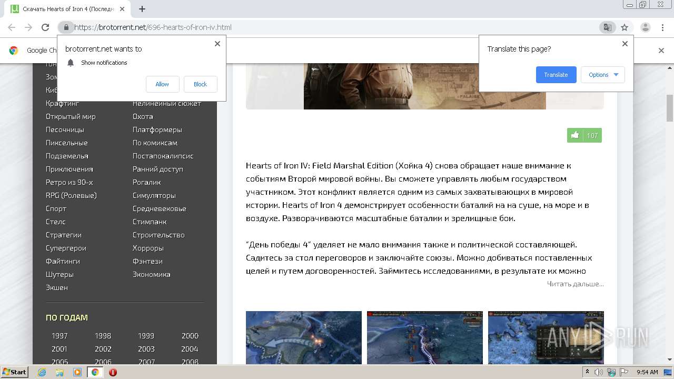Click the browser forward arrow
The width and height of the screenshot is (674, 379).
(x=28, y=27)
